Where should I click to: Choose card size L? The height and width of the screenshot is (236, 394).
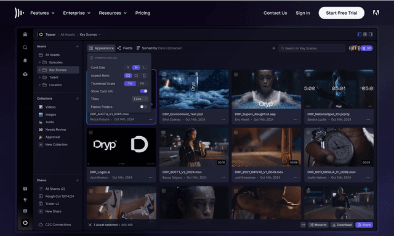pyautogui.click(x=144, y=67)
